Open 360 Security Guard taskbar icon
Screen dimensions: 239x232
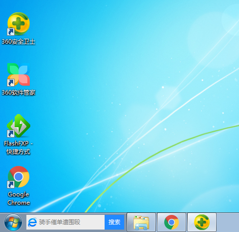(202, 222)
